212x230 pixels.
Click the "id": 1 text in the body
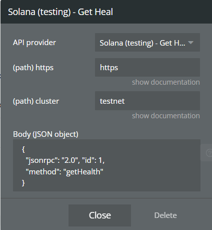pyautogui.click(x=93, y=160)
